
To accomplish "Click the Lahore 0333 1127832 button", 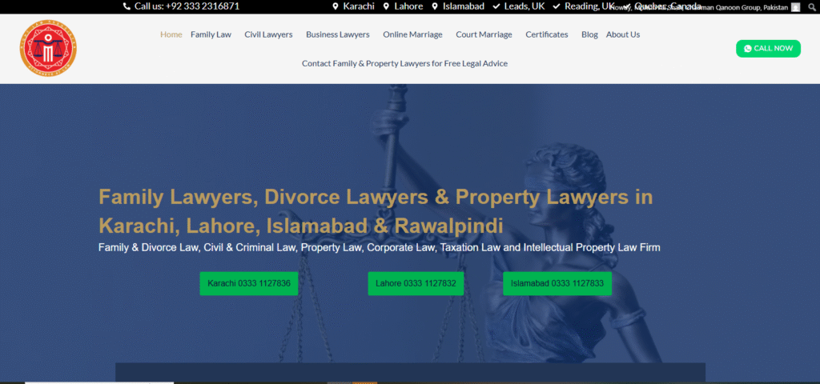I will [x=416, y=284].
